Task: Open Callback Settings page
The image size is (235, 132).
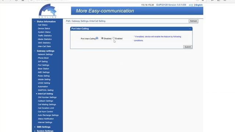Action: pos(46,101)
